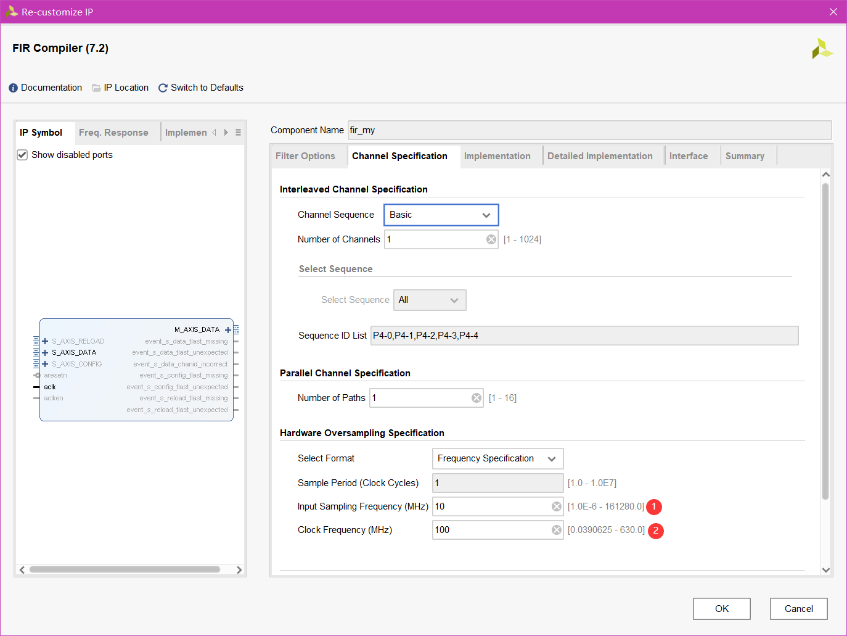Click the Switch to Defaults refresh icon

point(163,88)
